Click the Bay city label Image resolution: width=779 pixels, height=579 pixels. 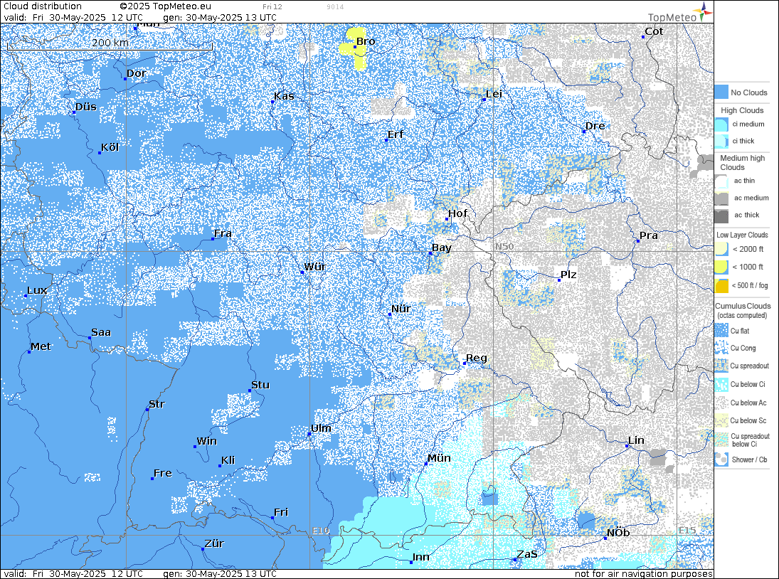tap(442, 248)
